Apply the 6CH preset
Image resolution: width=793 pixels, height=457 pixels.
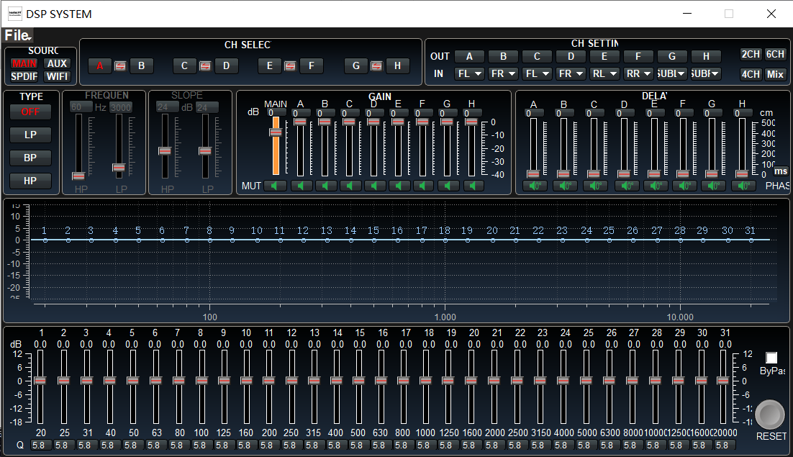[775, 54]
